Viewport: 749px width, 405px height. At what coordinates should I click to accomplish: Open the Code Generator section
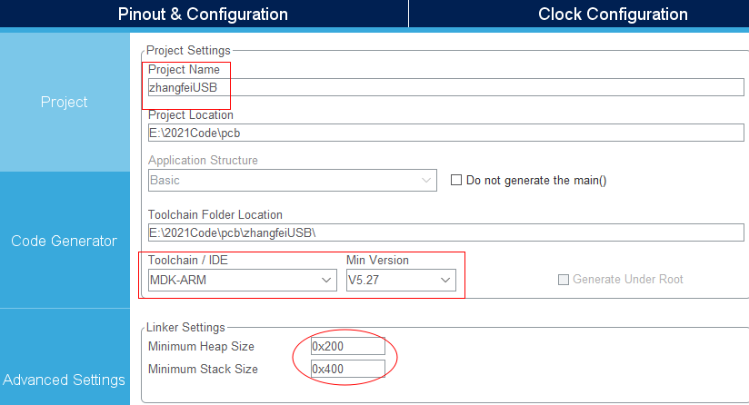click(65, 241)
